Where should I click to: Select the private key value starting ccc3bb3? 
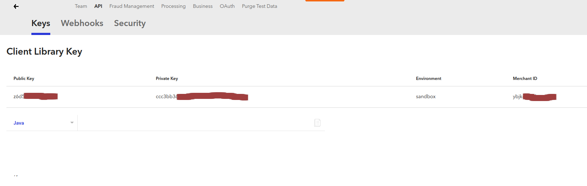(202, 96)
